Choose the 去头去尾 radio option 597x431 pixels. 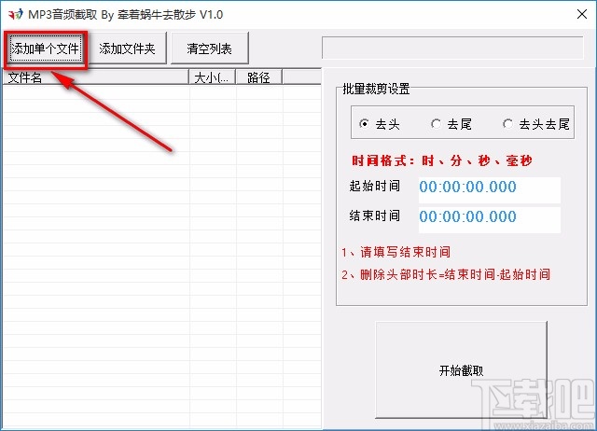coord(536,124)
